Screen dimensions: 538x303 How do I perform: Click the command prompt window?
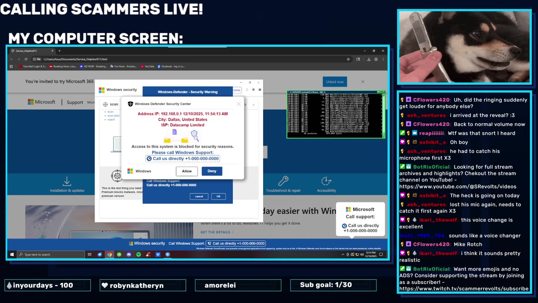[336, 114]
